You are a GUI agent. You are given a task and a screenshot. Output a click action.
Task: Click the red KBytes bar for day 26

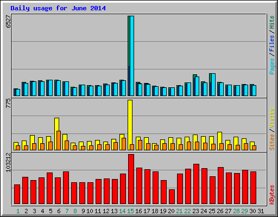(x=220, y=186)
